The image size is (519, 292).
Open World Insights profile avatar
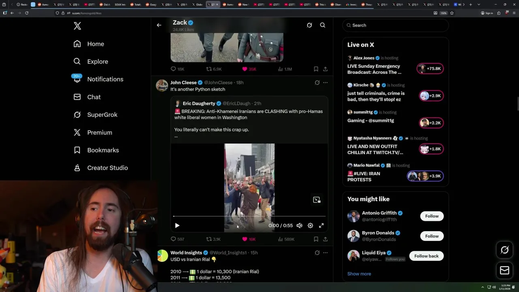click(162, 256)
